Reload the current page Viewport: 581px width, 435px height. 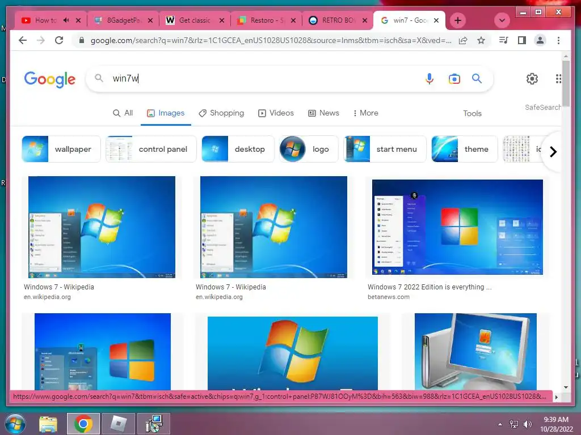click(59, 40)
